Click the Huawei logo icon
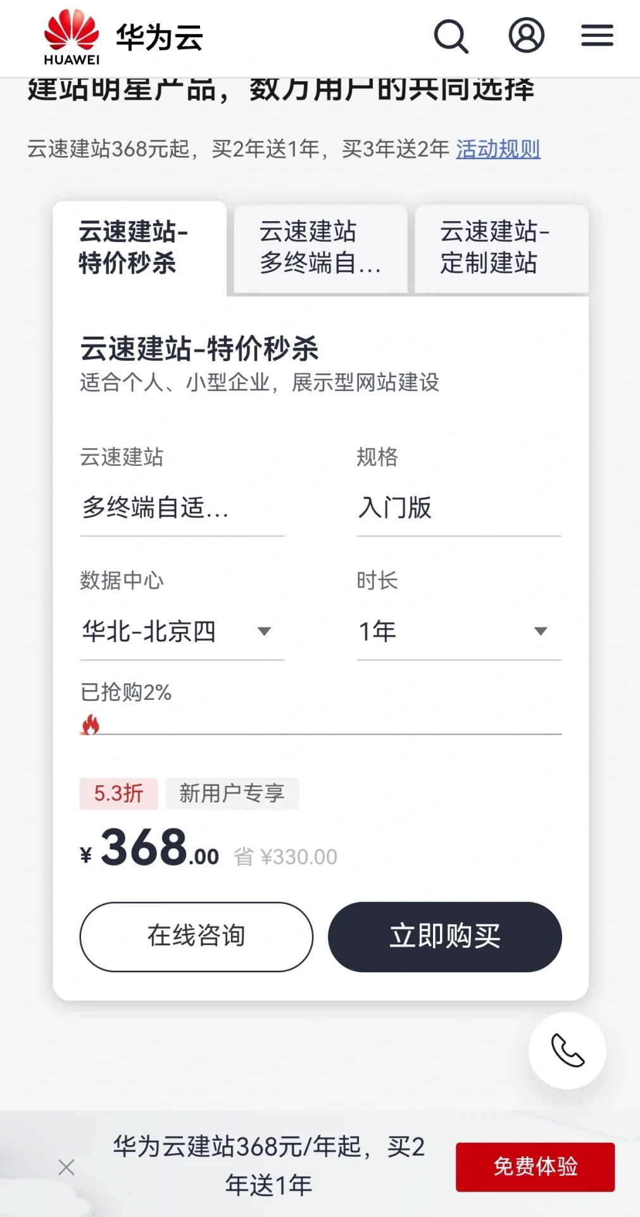Screen dimensions: 640x1217 pos(72,37)
